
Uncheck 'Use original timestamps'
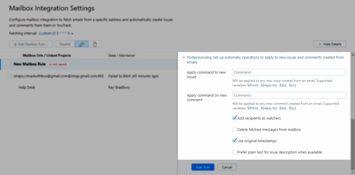234,140
